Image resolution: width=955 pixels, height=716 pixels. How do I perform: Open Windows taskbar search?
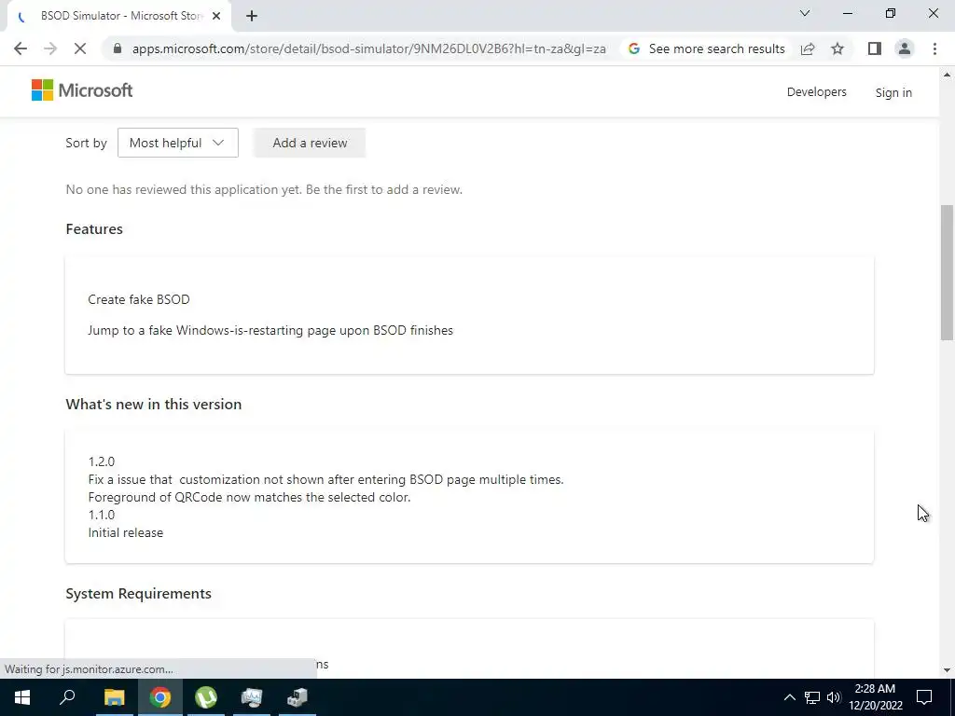click(67, 697)
